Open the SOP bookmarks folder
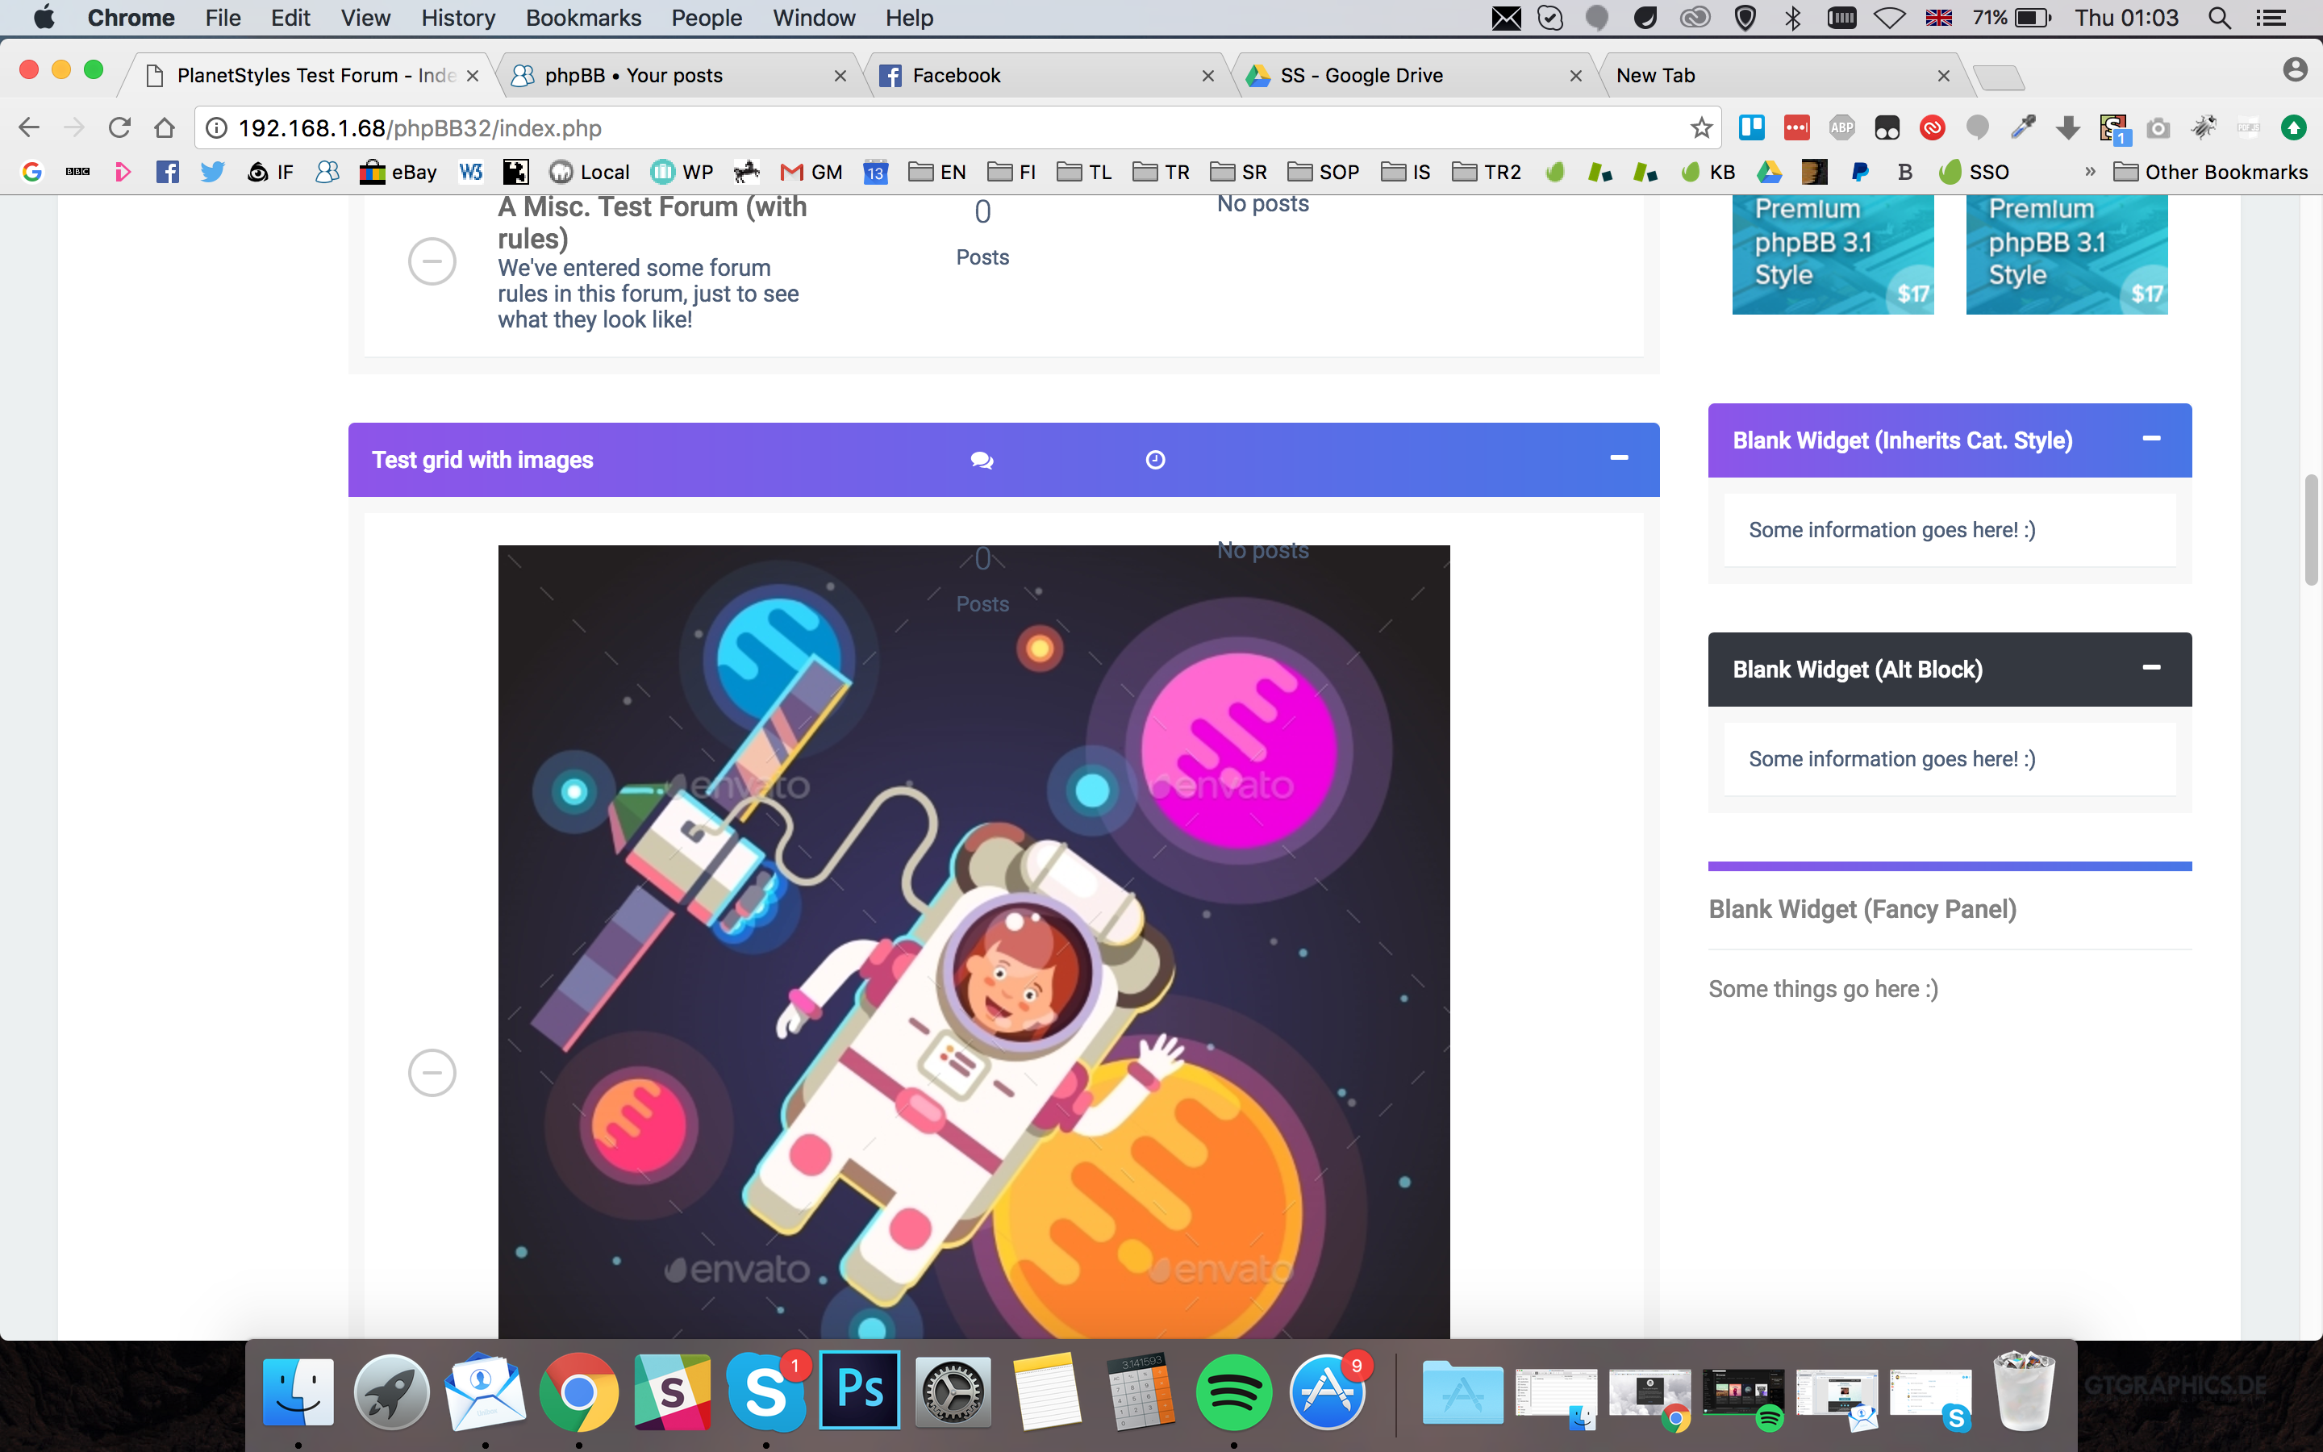Viewport: 2323px width, 1452px height. [x=1324, y=172]
